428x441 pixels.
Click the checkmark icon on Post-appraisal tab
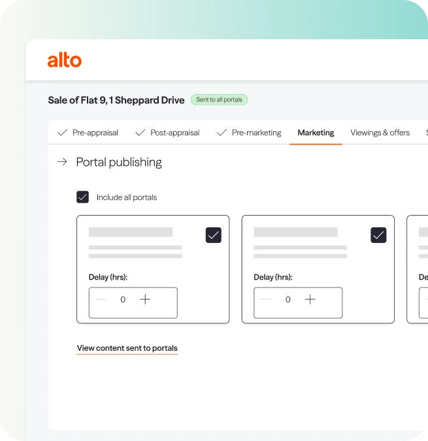[140, 133]
